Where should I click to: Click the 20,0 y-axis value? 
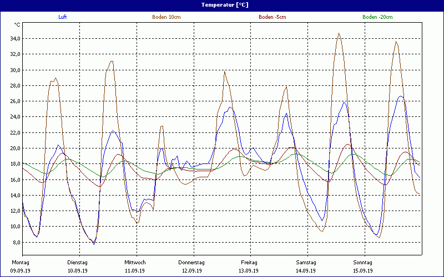14,148
